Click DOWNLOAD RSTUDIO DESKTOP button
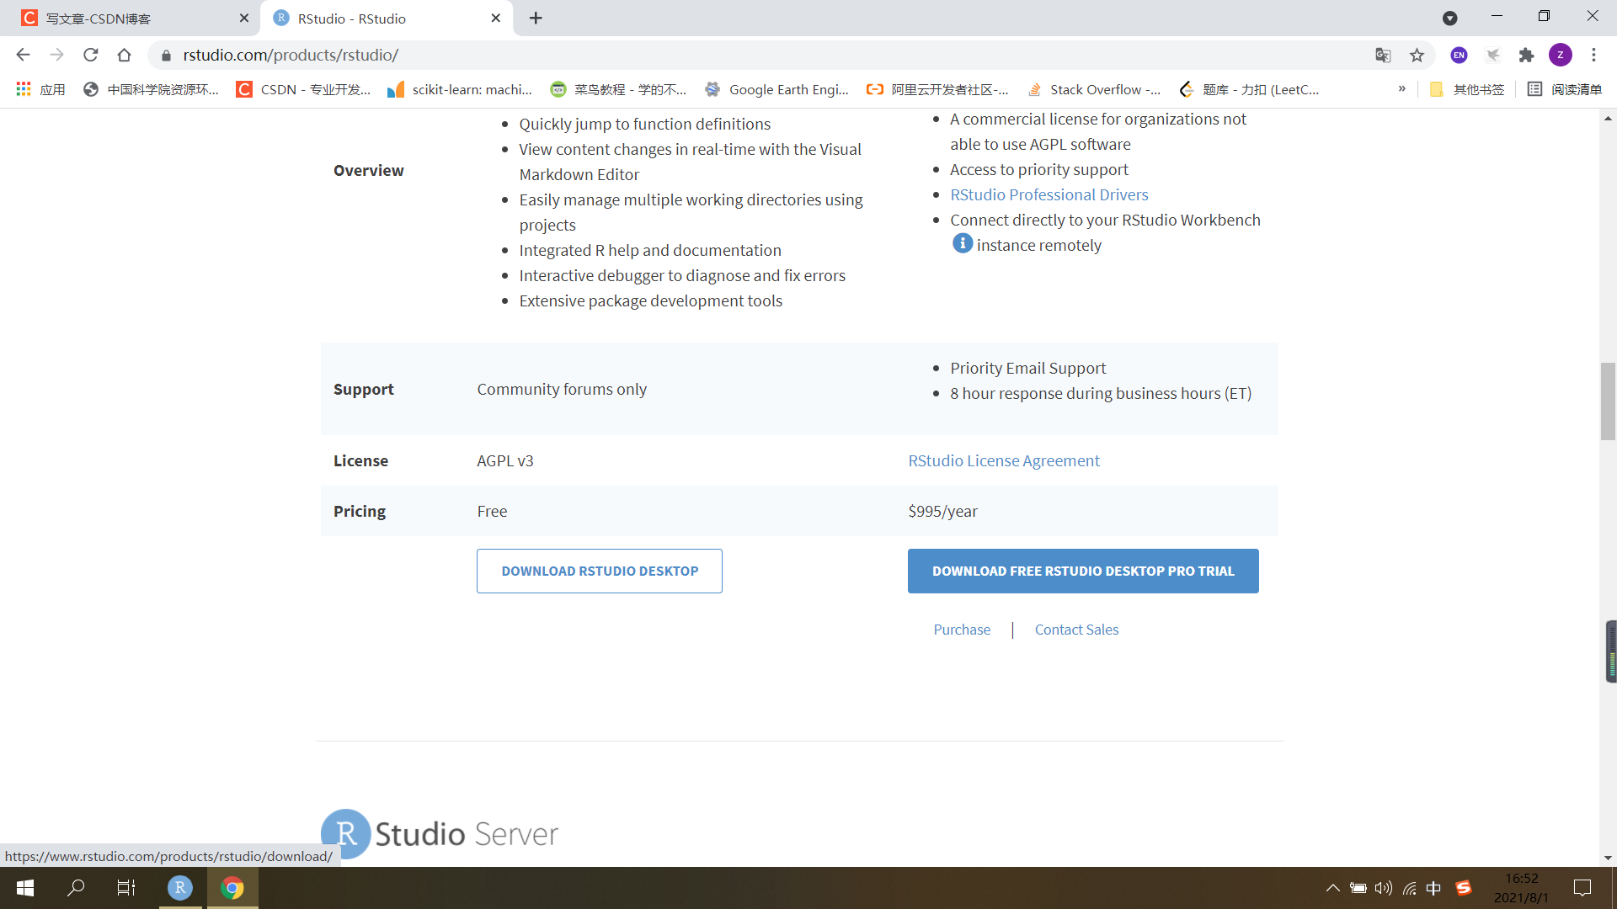The width and height of the screenshot is (1617, 909). [599, 571]
